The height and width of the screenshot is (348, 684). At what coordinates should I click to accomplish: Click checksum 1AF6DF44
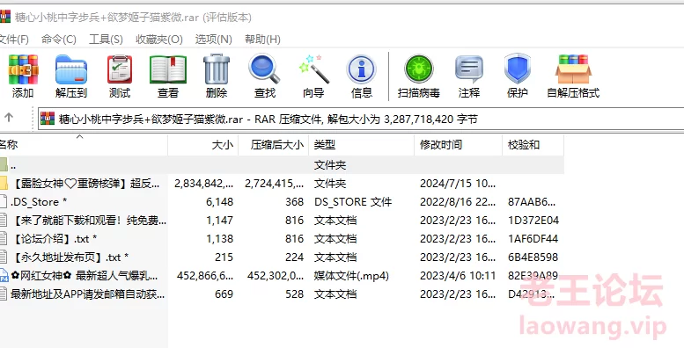pos(533,239)
